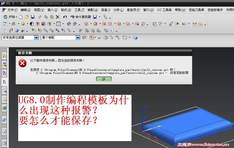Click the measure angle protractor icon
Viewport: 234px width, 148px height.
(201, 24)
